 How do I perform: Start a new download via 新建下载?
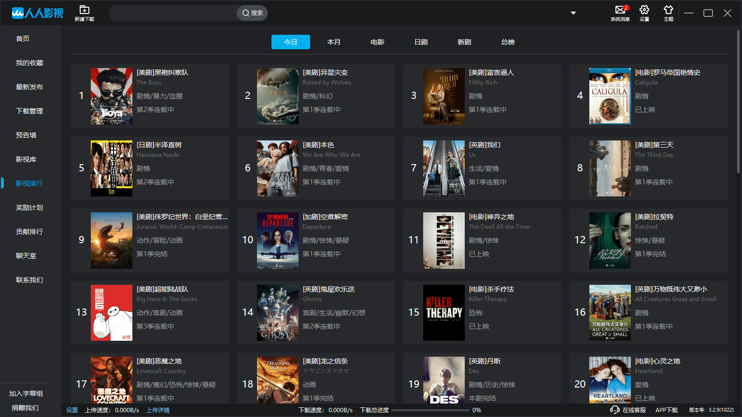click(84, 13)
